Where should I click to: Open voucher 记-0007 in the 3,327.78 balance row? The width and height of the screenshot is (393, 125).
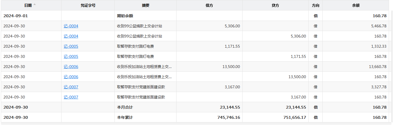pos(71,87)
